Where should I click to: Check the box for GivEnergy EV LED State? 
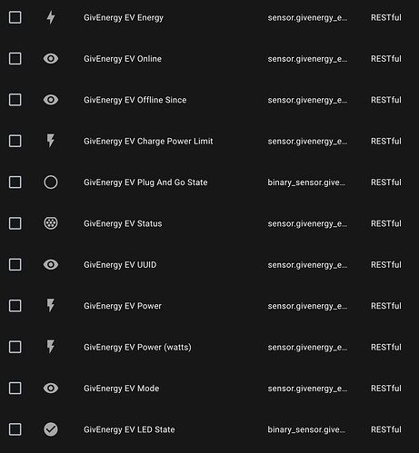point(15,429)
